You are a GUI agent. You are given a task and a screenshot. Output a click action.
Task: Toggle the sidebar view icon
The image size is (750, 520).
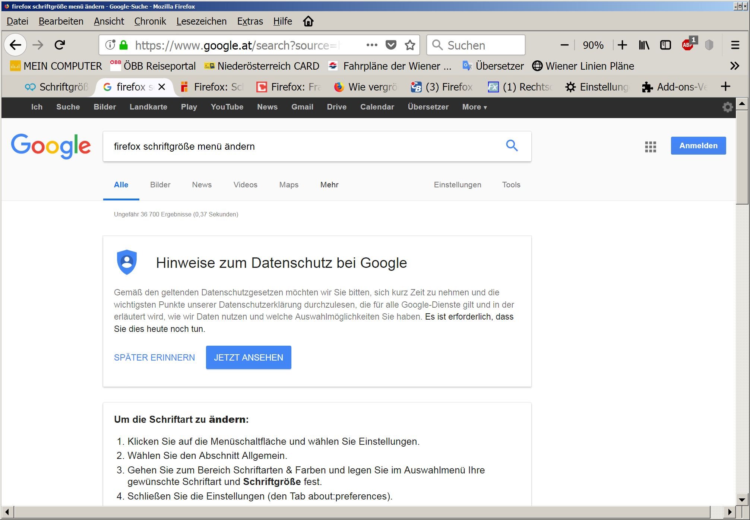click(665, 45)
